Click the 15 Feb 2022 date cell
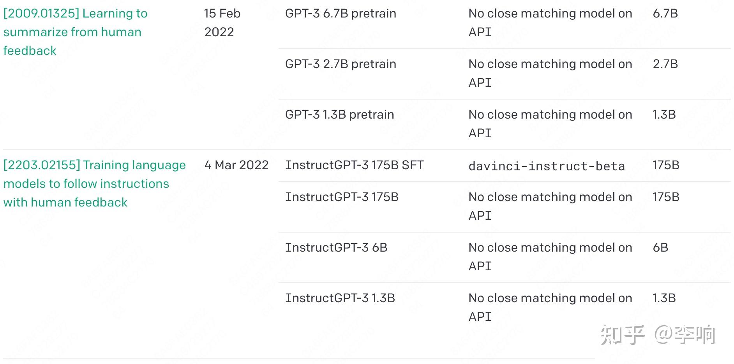The width and height of the screenshot is (734, 364). click(x=222, y=23)
